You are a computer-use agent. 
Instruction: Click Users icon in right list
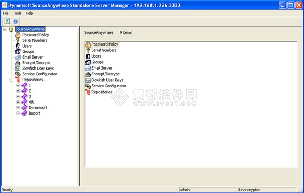(x=88, y=56)
